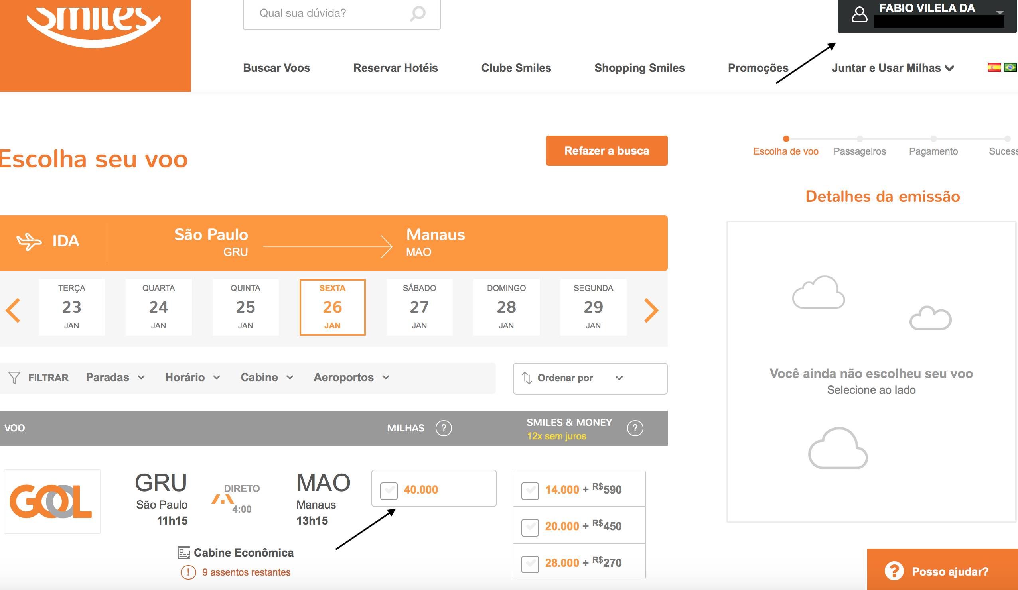Open the Paradas filter dropdown
Image resolution: width=1018 pixels, height=590 pixels.
click(x=115, y=377)
